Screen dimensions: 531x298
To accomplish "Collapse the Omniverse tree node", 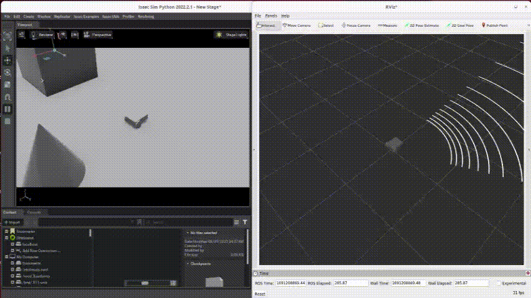I will pyautogui.click(x=6, y=238).
